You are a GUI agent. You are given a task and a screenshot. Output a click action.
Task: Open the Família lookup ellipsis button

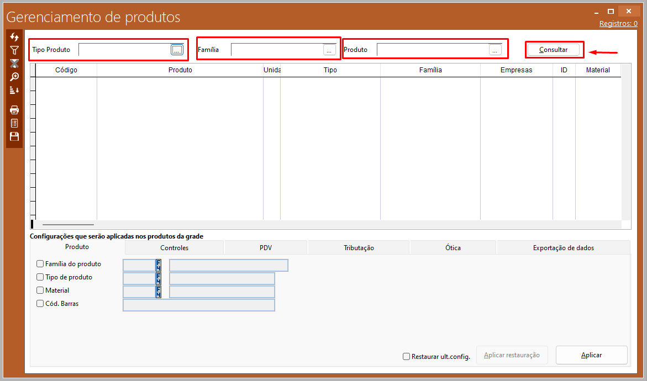(x=329, y=50)
